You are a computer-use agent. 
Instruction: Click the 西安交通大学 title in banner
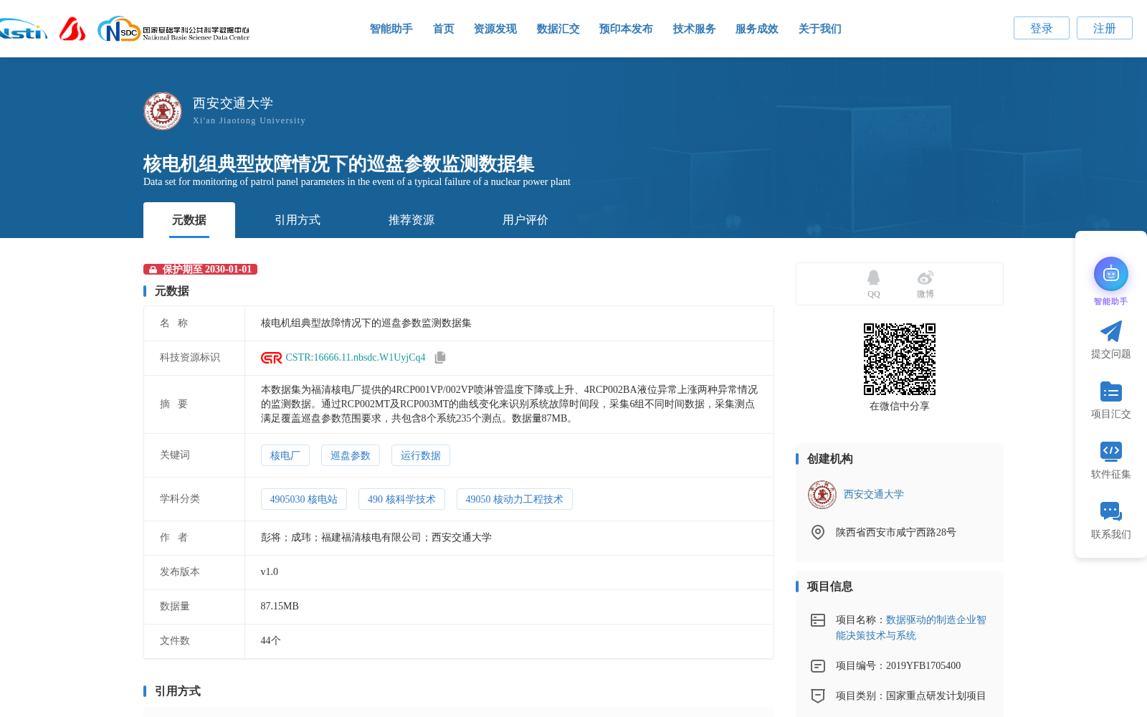pyautogui.click(x=233, y=103)
